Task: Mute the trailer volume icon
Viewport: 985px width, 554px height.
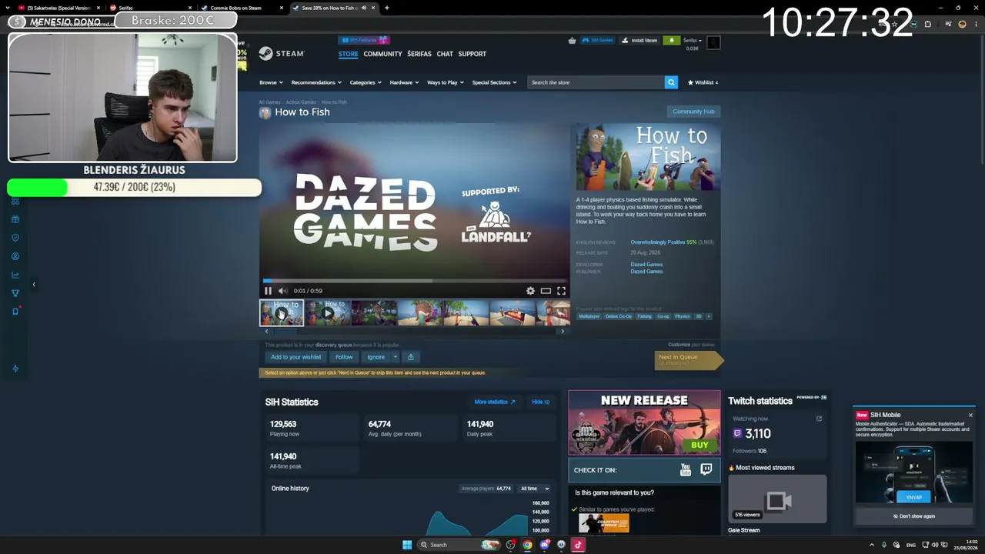Action: (282, 291)
